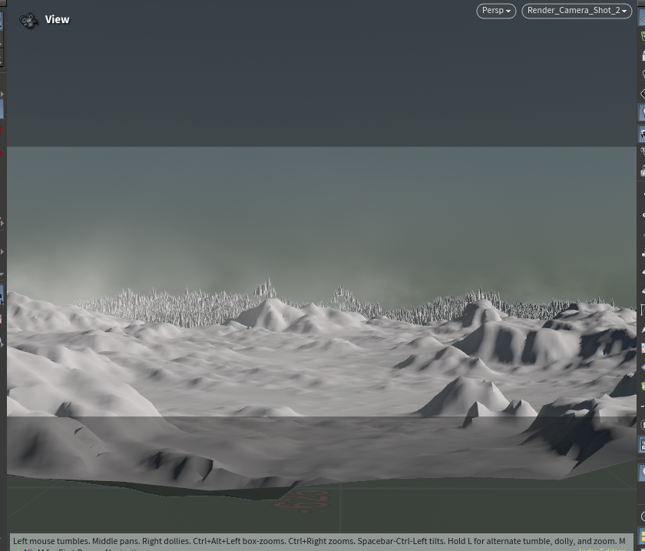The height and width of the screenshot is (551, 645).
Task: Click the diamond-shaped icon in right toolbar
Action: (642, 94)
